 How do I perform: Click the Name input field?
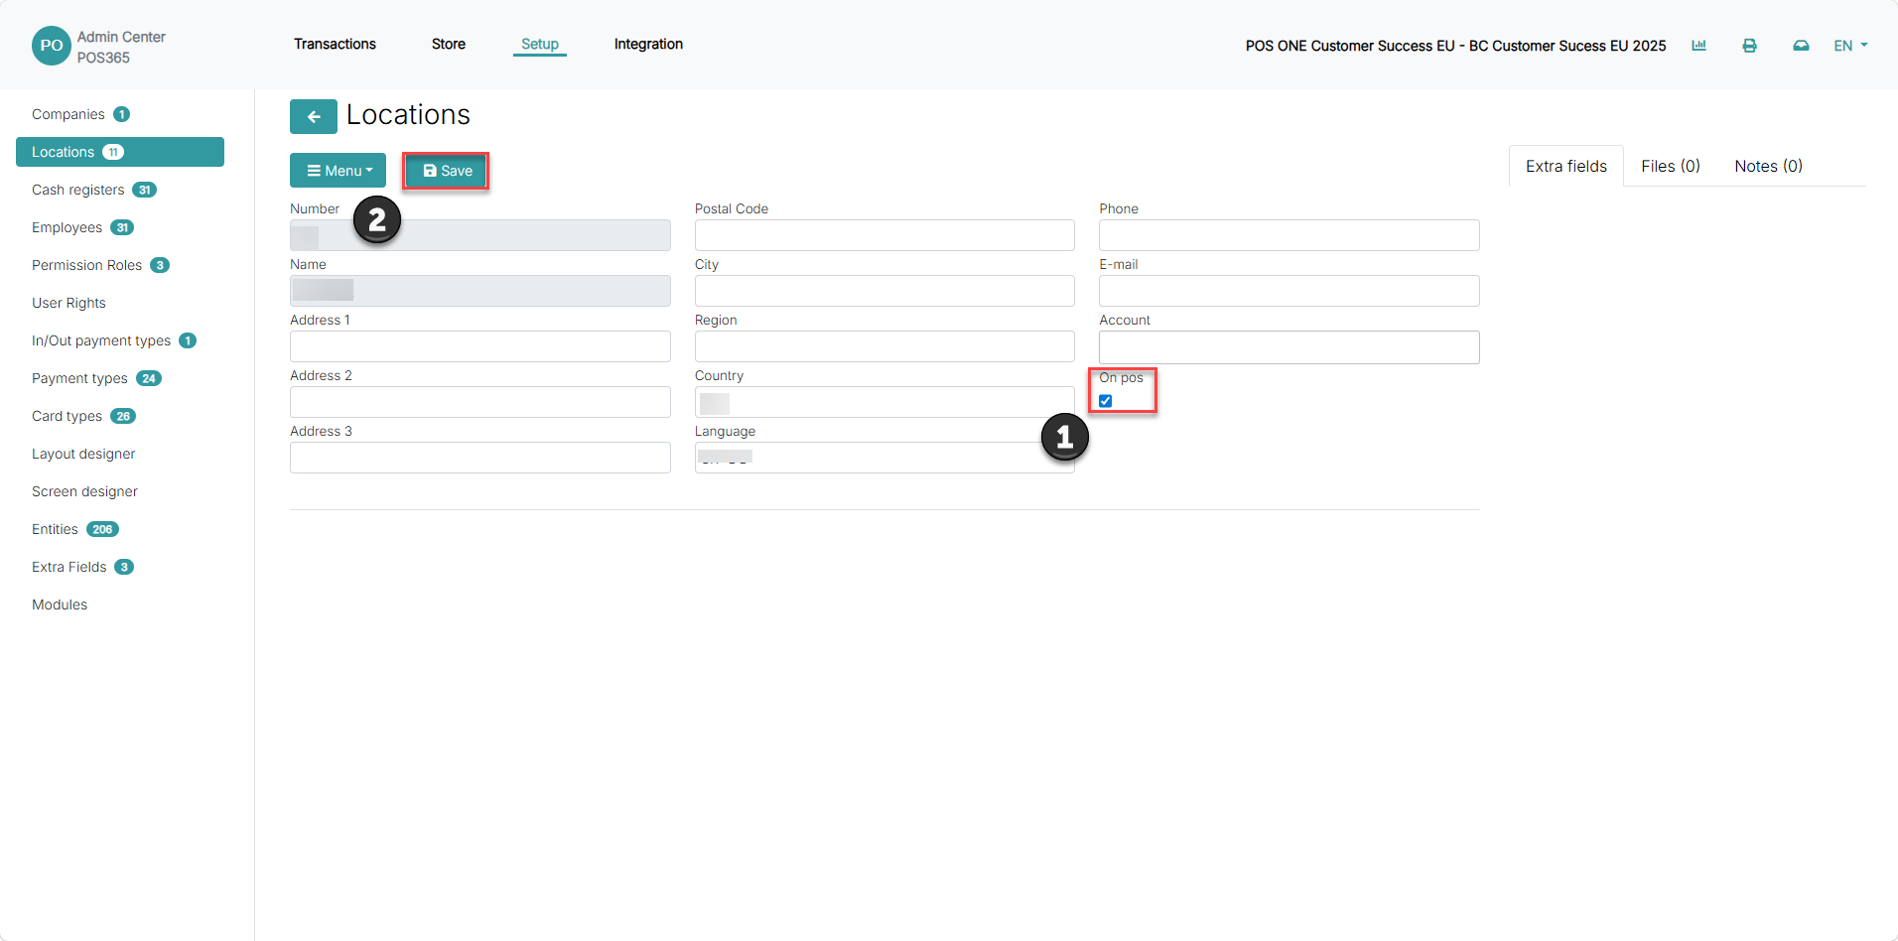tap(480, 291)
